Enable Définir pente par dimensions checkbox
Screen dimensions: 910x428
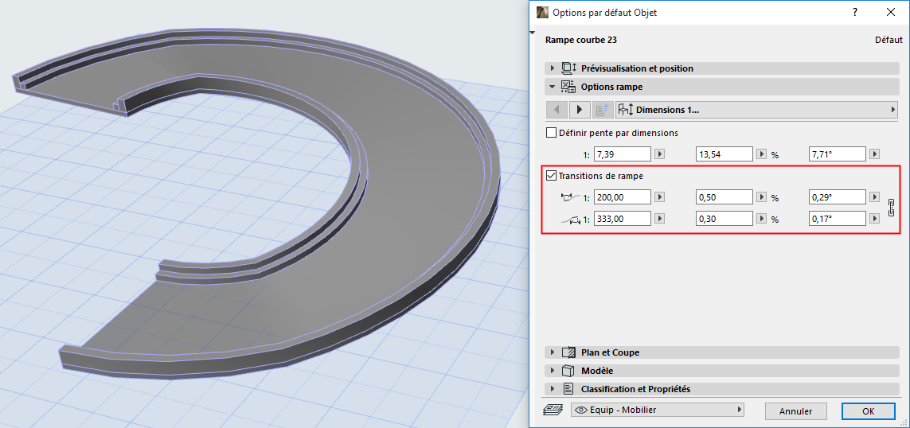pyautogui.click(x=552, y=133)
